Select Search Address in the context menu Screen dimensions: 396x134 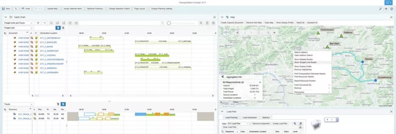312,52
